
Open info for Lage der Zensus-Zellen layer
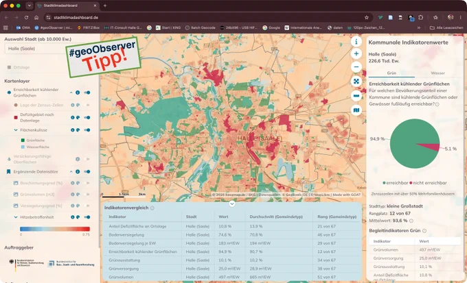[72, 105]
